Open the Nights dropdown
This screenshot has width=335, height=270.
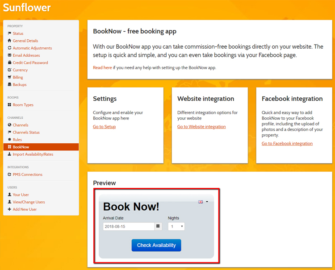pyautogui.click(x=176, y=226)
